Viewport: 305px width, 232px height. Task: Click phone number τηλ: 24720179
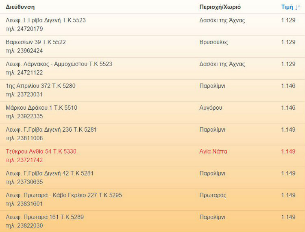[x=24, y=29]
